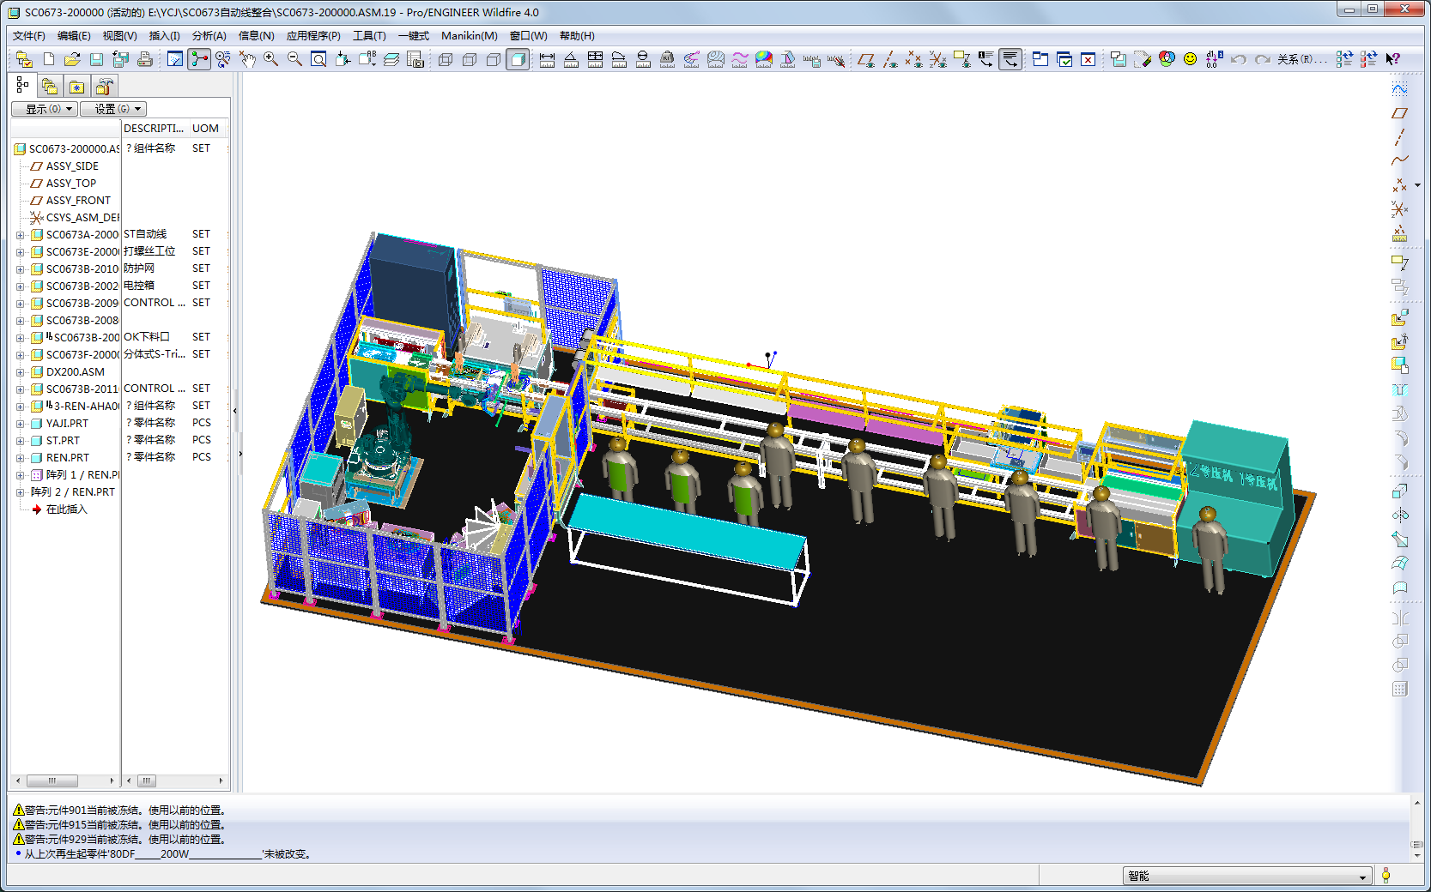Toggle datum plane display
The image size is (1431, 892).
pyautogui.click(x=866, y=59)
